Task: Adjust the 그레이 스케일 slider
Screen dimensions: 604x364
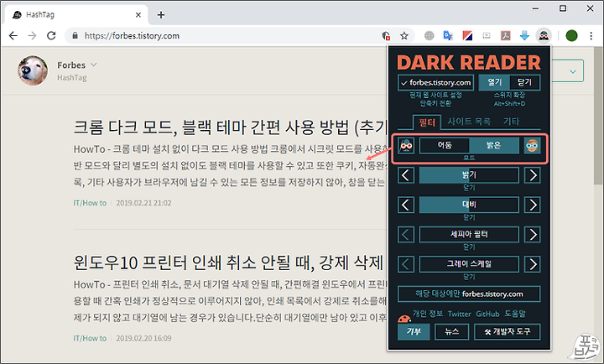Action: pos(469,264)
